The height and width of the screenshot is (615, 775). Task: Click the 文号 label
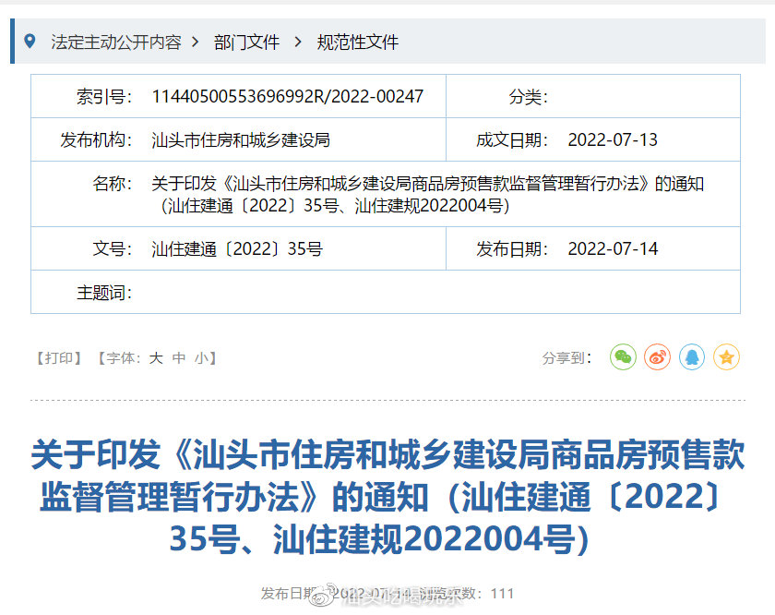pyautogui.click(x=113, y=249)
